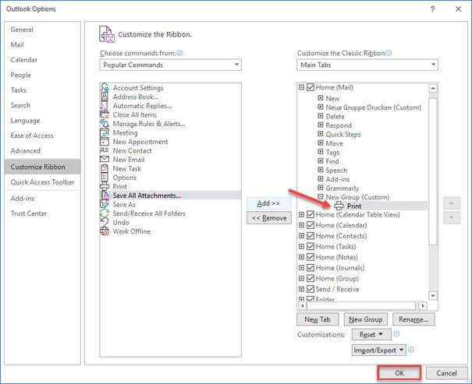472x384 pixels.
Task: Click the info icon beside Choose commands from
Action: tap(179, 53)
